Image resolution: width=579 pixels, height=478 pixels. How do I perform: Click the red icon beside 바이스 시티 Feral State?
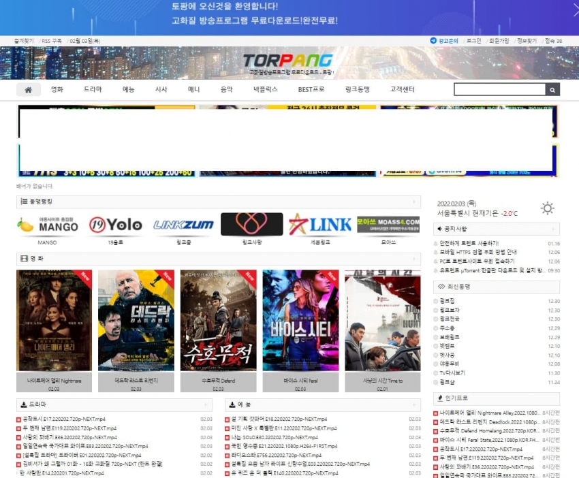point(436,440)
